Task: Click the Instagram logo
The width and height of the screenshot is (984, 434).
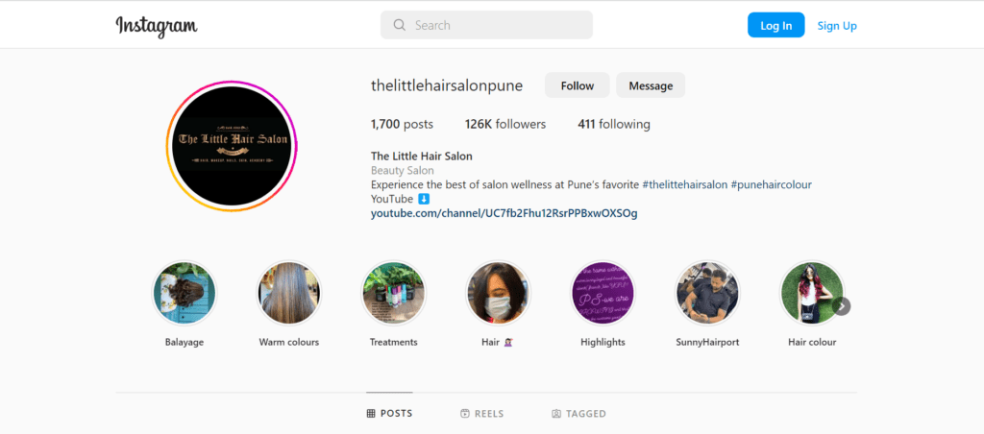Action: point(157,26)
